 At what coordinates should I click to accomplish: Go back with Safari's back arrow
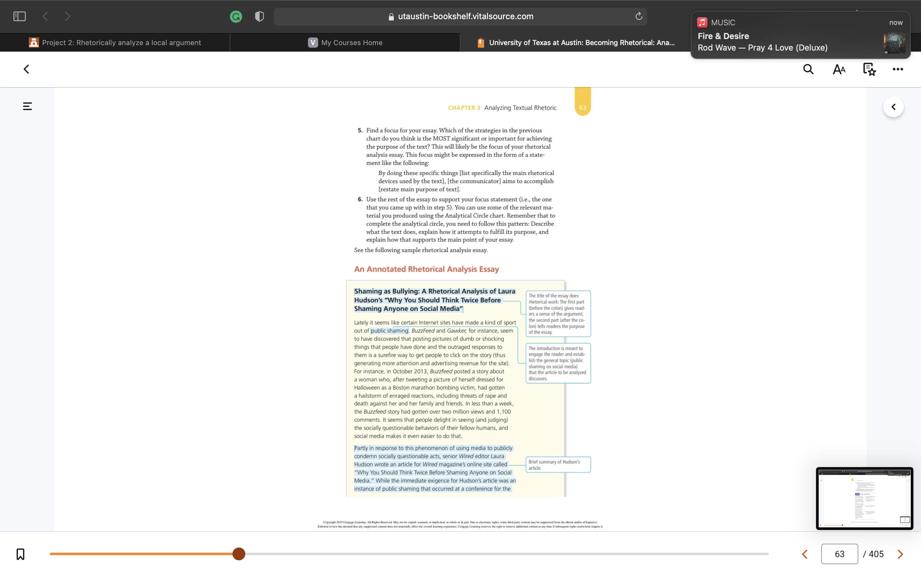click(x=45, y=16)
